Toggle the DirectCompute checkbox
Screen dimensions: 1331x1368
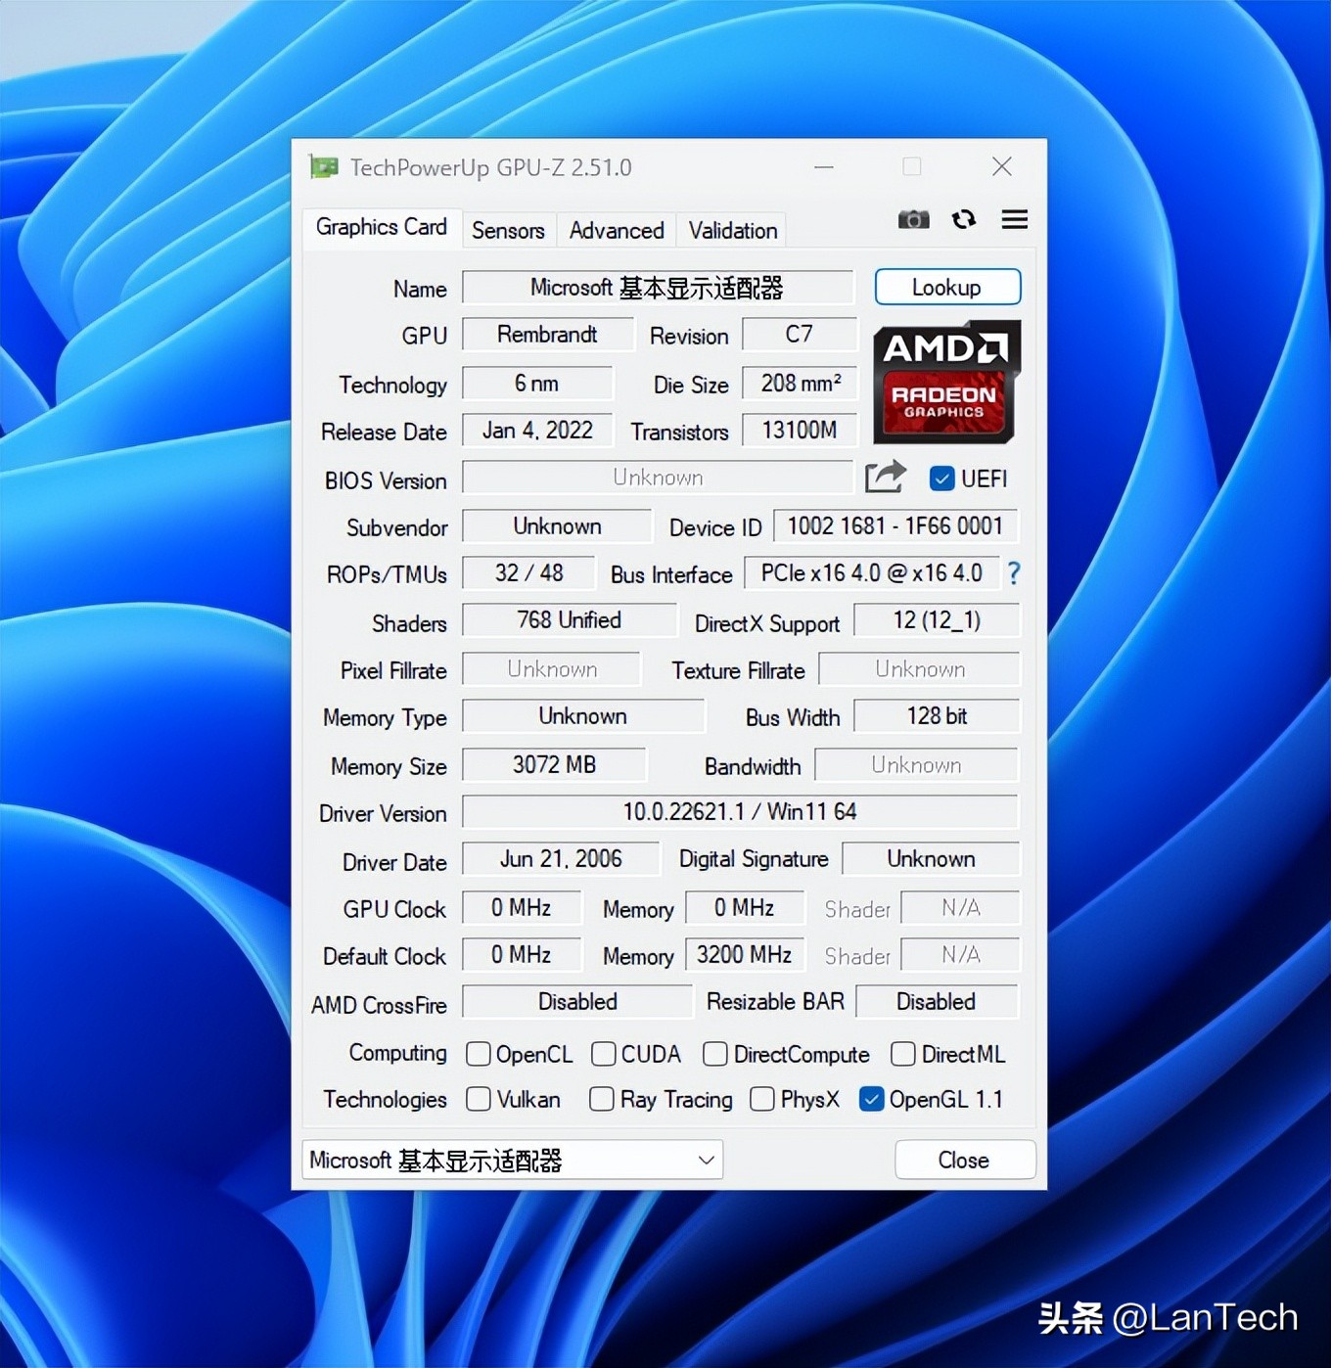click(x=715, y=1054)
